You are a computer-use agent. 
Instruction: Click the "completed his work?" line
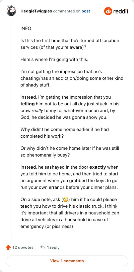point(42,136)
